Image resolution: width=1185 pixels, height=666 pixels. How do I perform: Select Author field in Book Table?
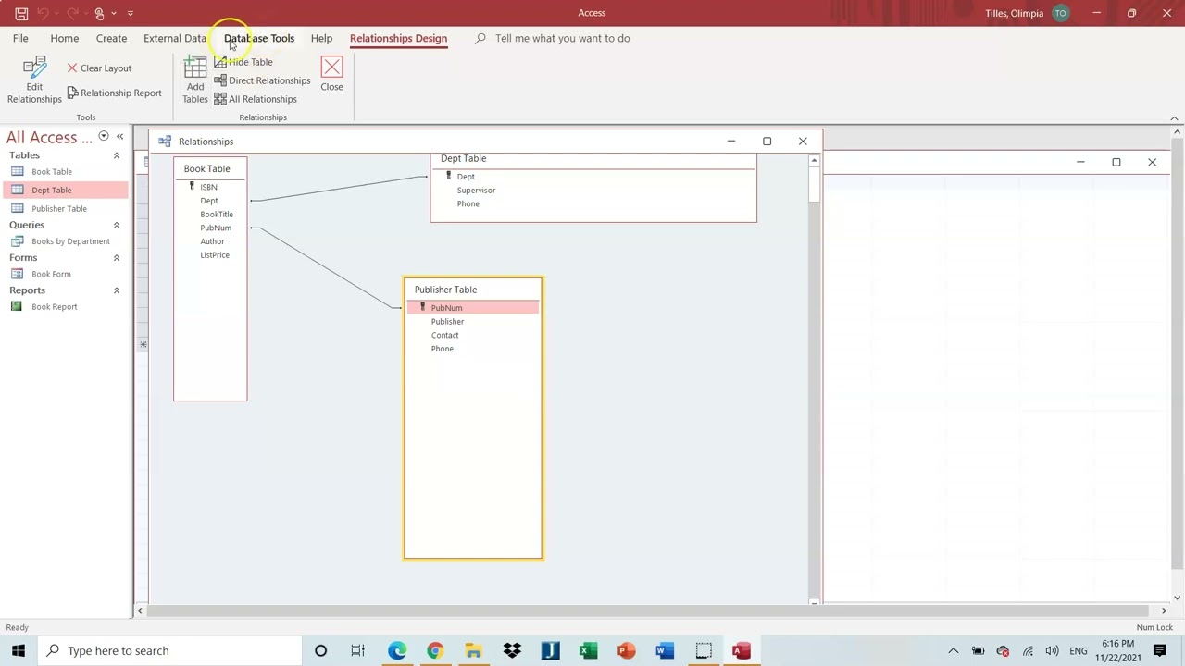[x=210, y=241]
